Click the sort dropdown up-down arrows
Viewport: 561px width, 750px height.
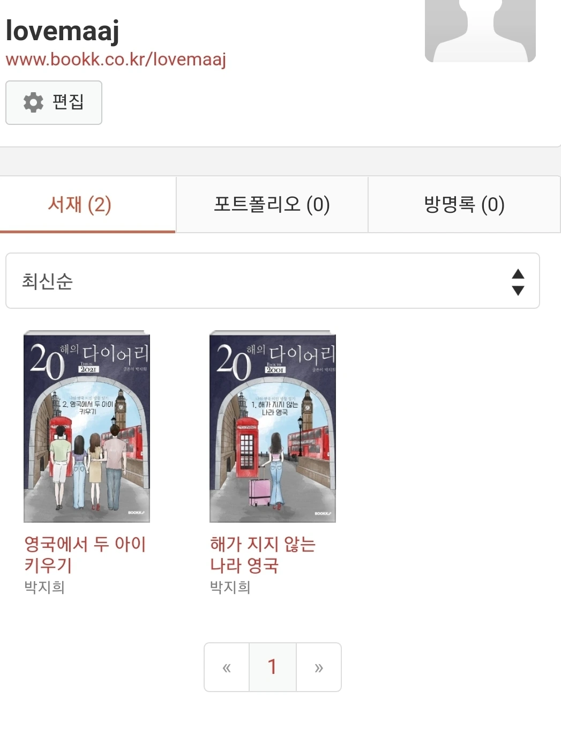pyautogui.click(x=518, y=282)
